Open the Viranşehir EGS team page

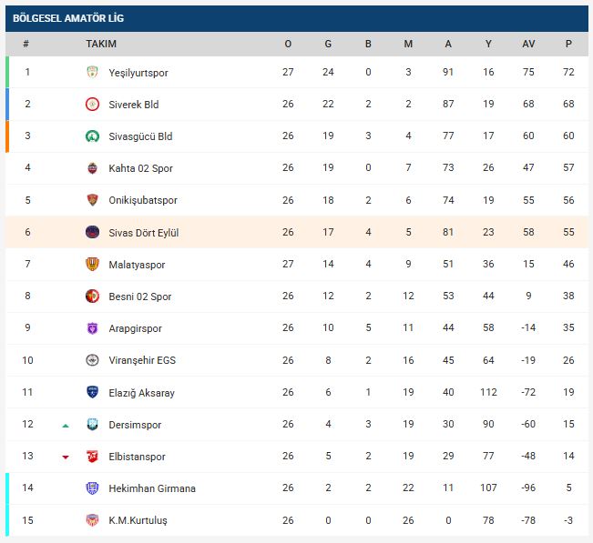coord(141,360)
